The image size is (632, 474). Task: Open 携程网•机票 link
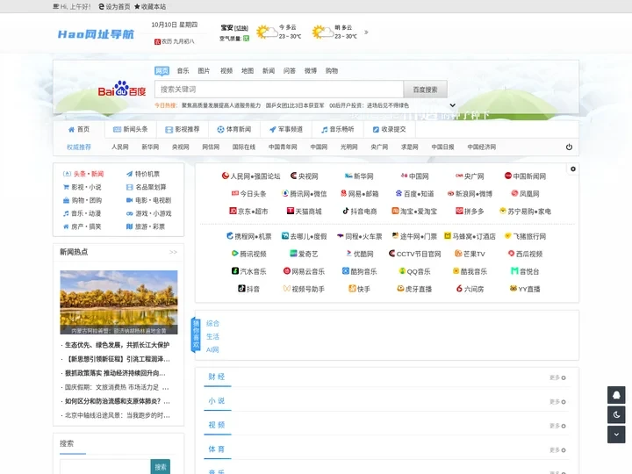248,236
